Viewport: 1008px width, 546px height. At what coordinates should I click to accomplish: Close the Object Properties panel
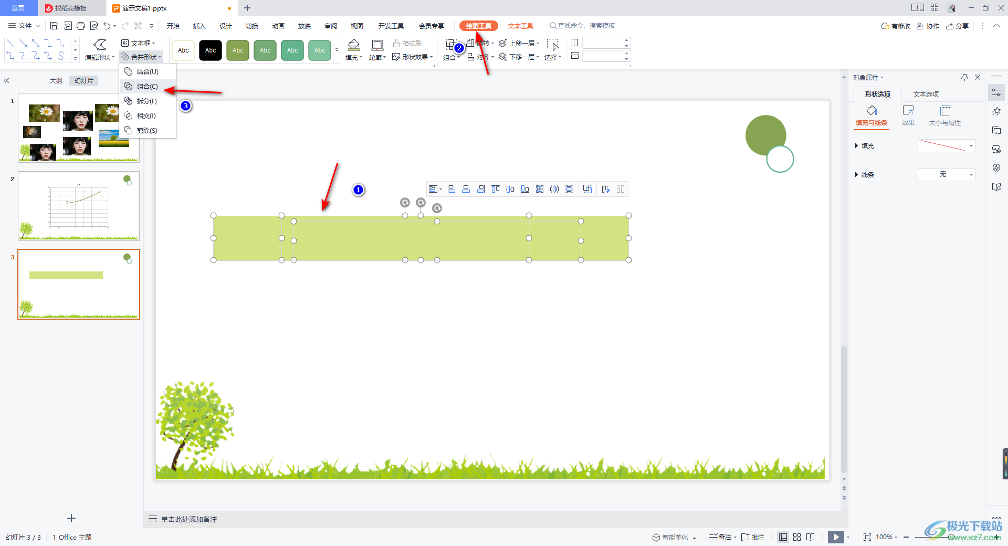coord(978,77)
